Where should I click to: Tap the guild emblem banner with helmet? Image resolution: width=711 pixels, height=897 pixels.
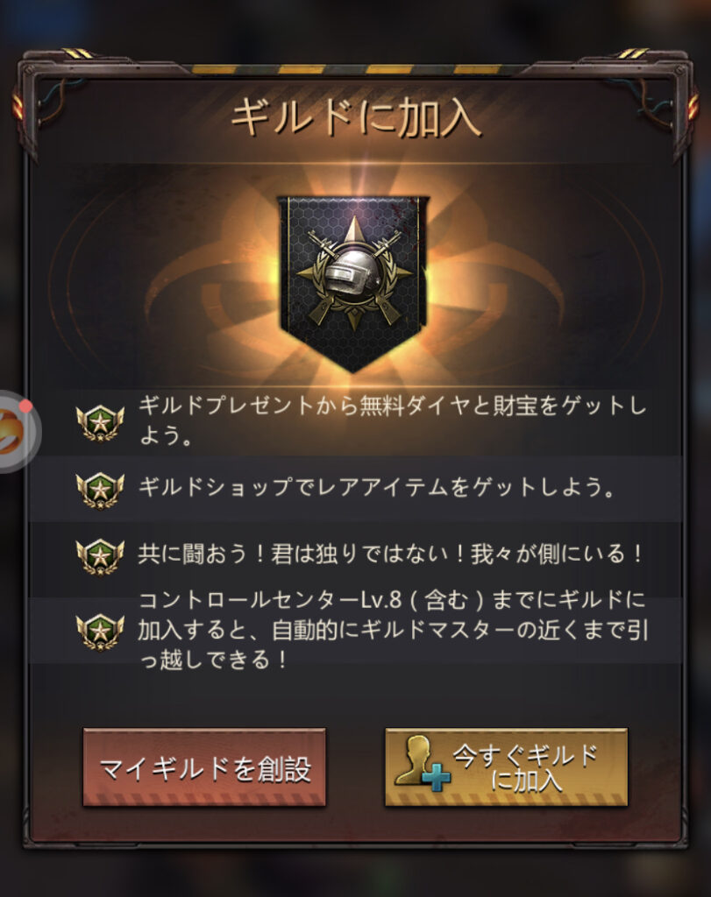[x=353, y=283]
